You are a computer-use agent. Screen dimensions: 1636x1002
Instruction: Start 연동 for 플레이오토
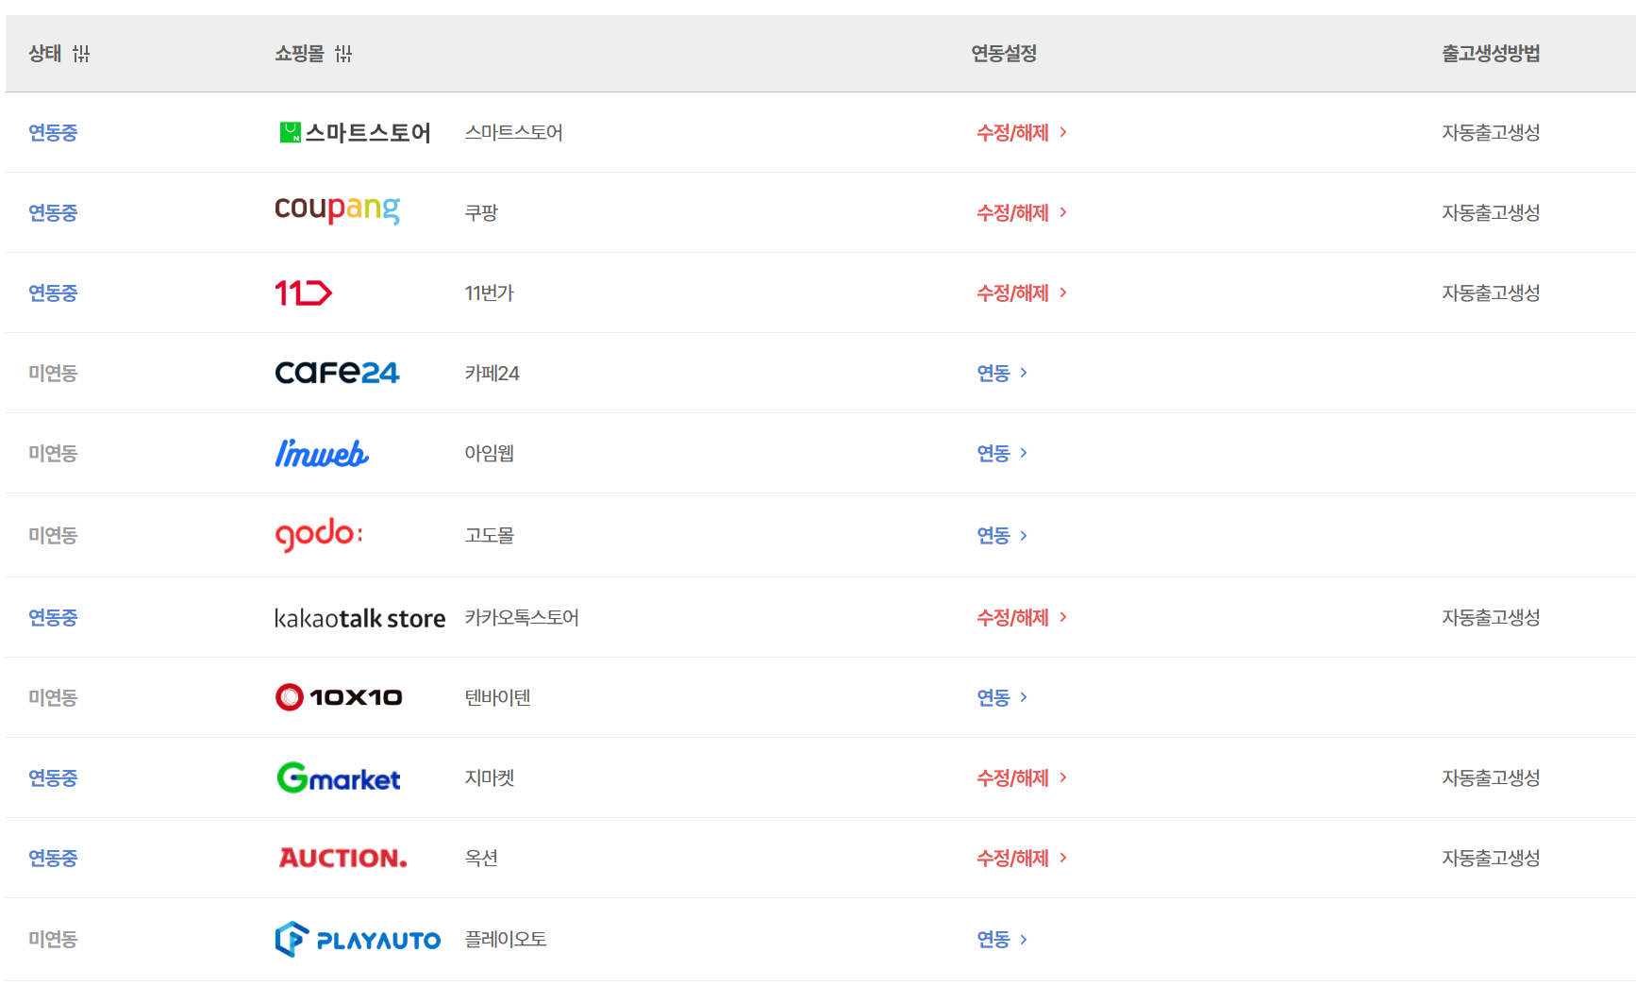click(x=1002, y=940)
